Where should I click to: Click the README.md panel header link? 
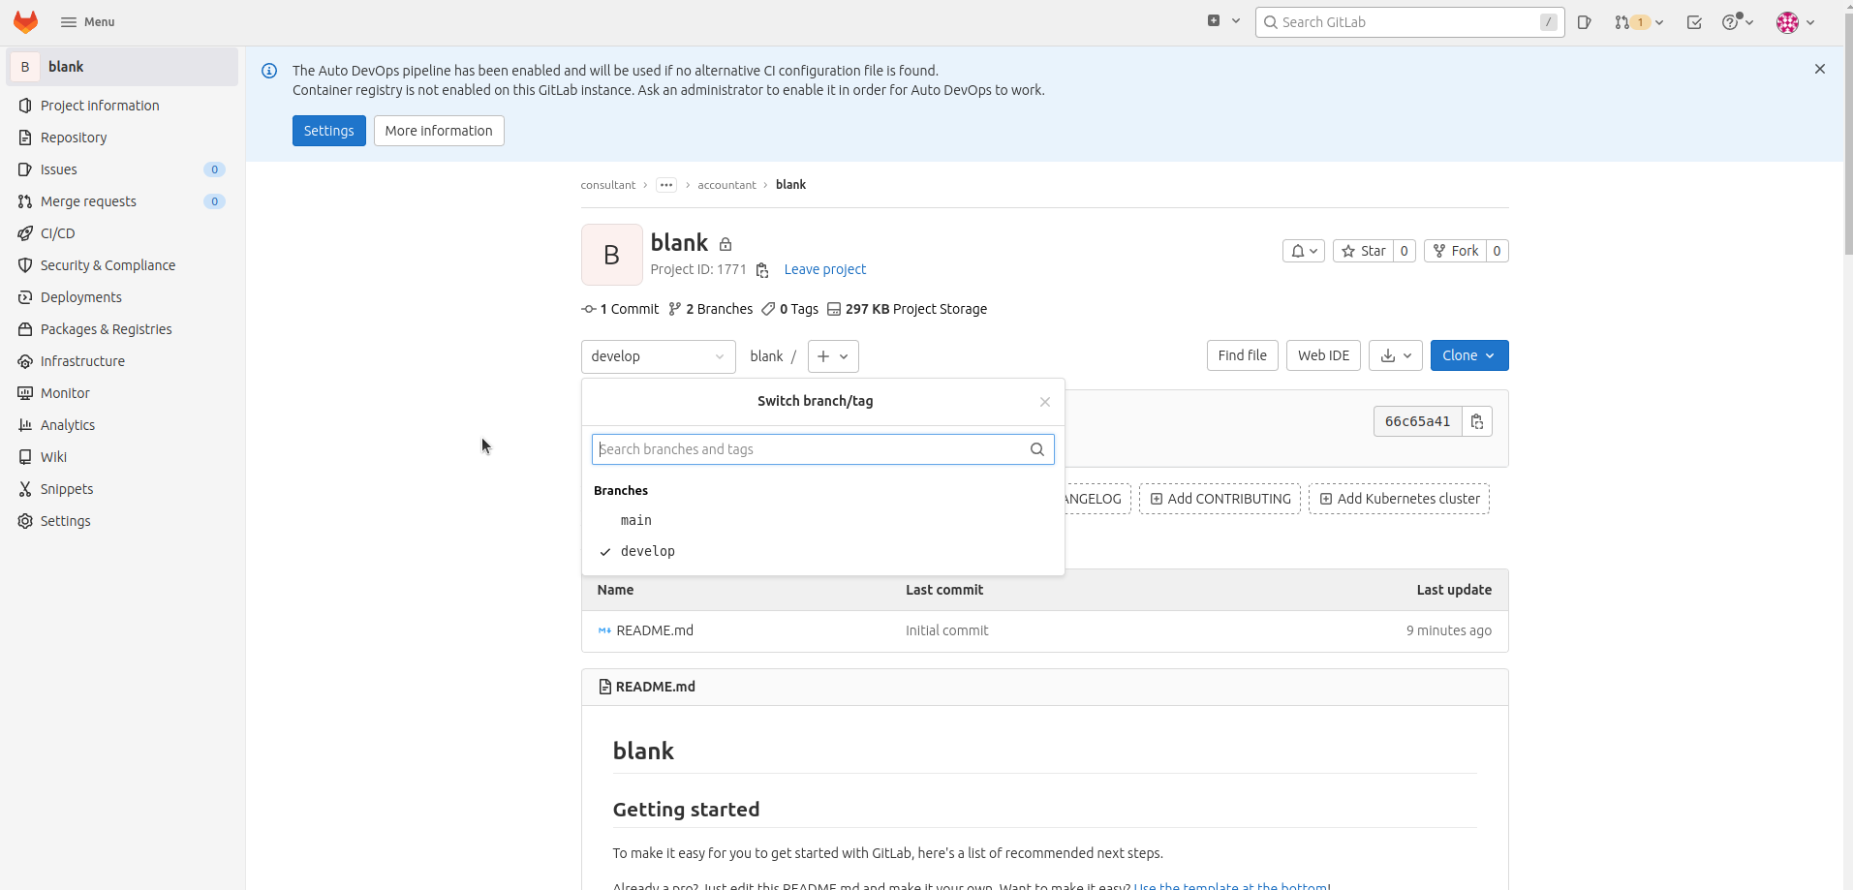click(x=656, y=687)
